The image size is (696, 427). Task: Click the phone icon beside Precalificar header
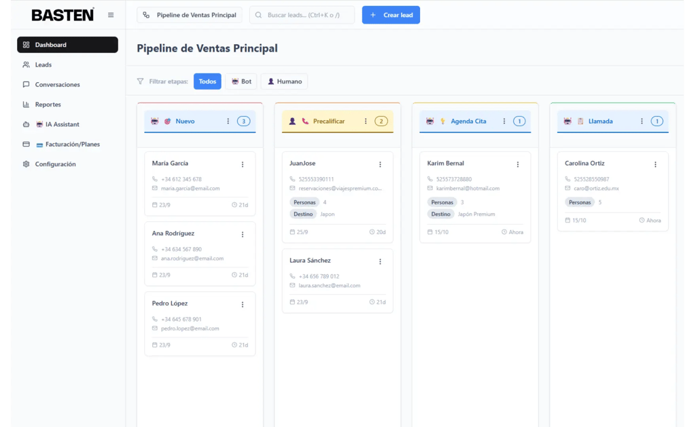click(304, 121)
